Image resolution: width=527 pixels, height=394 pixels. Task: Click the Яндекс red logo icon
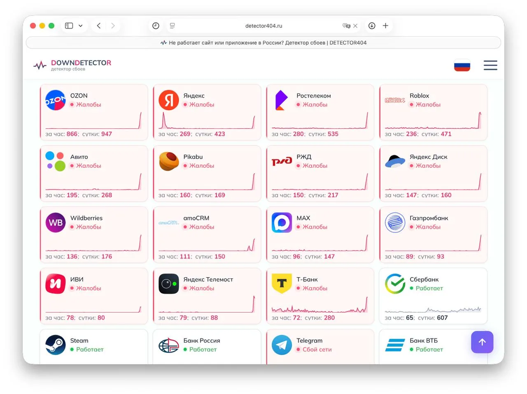169,100
